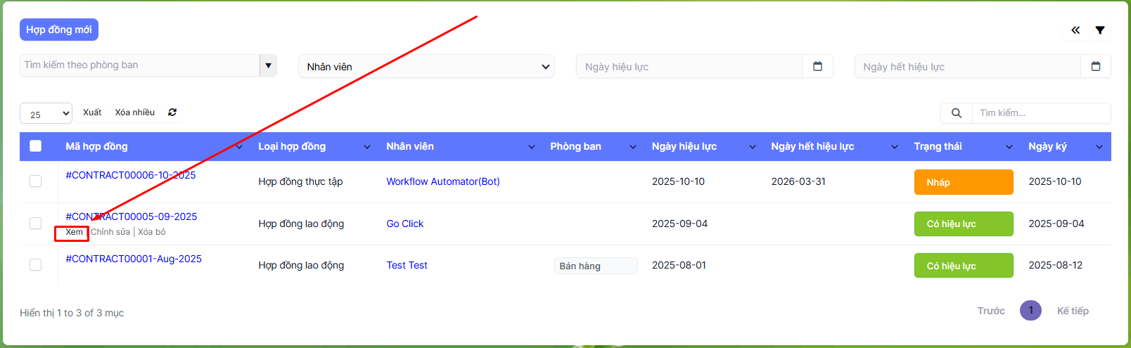This screenshot has width=1131, height=348.
Task: Toggle the select-all header checkbox
Action: tap(36, 146)
